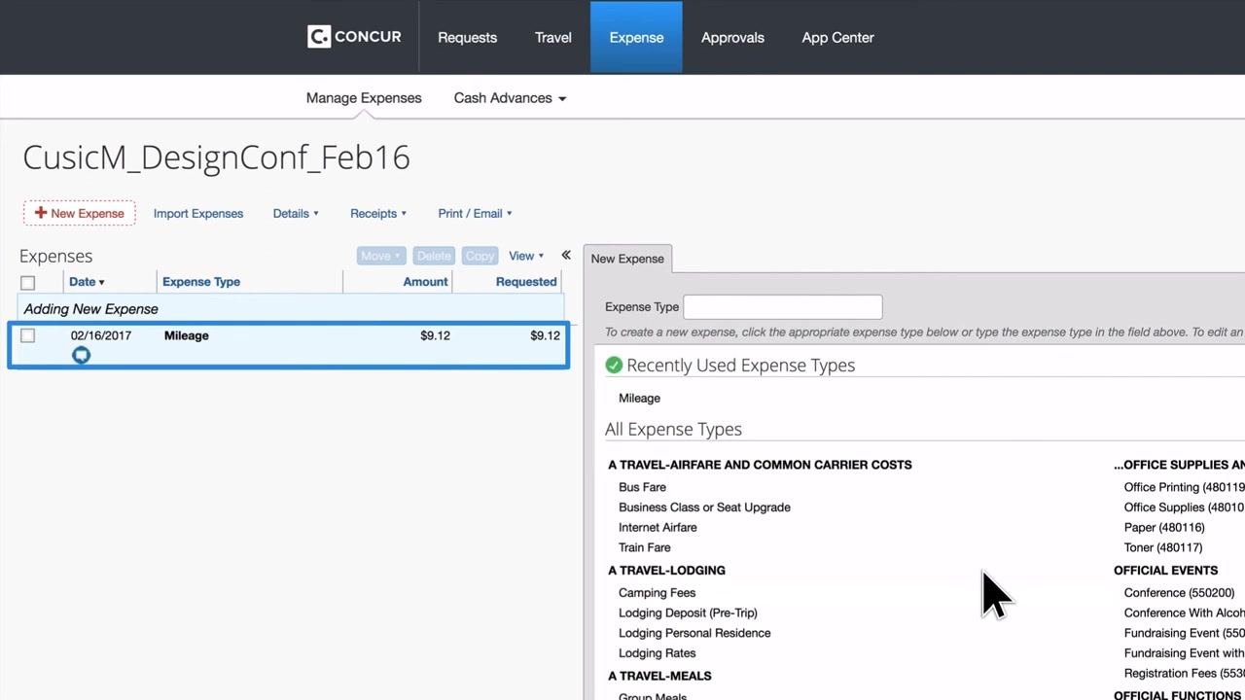The width and height of the screenshot is (1245, 700).
Task: Choose Train Fare expense type
Action: point(644,547)
